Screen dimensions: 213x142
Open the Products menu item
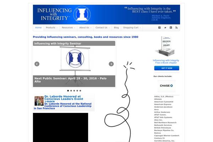tap(51, 28)
